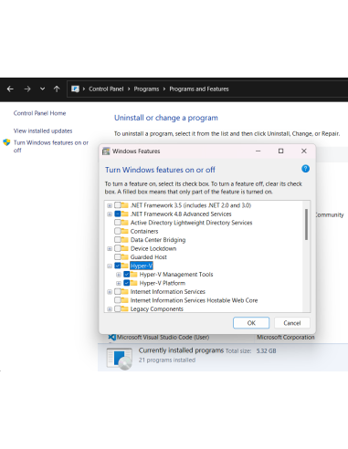Click folder icon of Hyper-V Platform
The width and height of the screenshot is (348, 449).
tap(133, 283)
